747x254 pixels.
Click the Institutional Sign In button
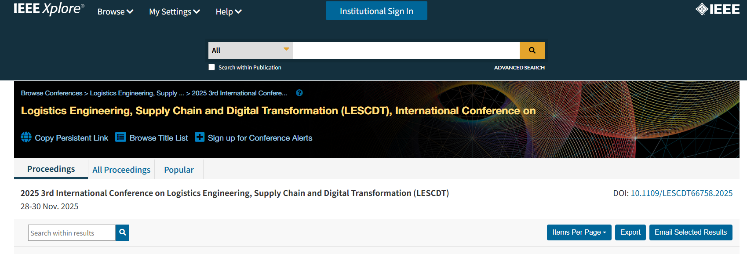click(x=376, y=11)
